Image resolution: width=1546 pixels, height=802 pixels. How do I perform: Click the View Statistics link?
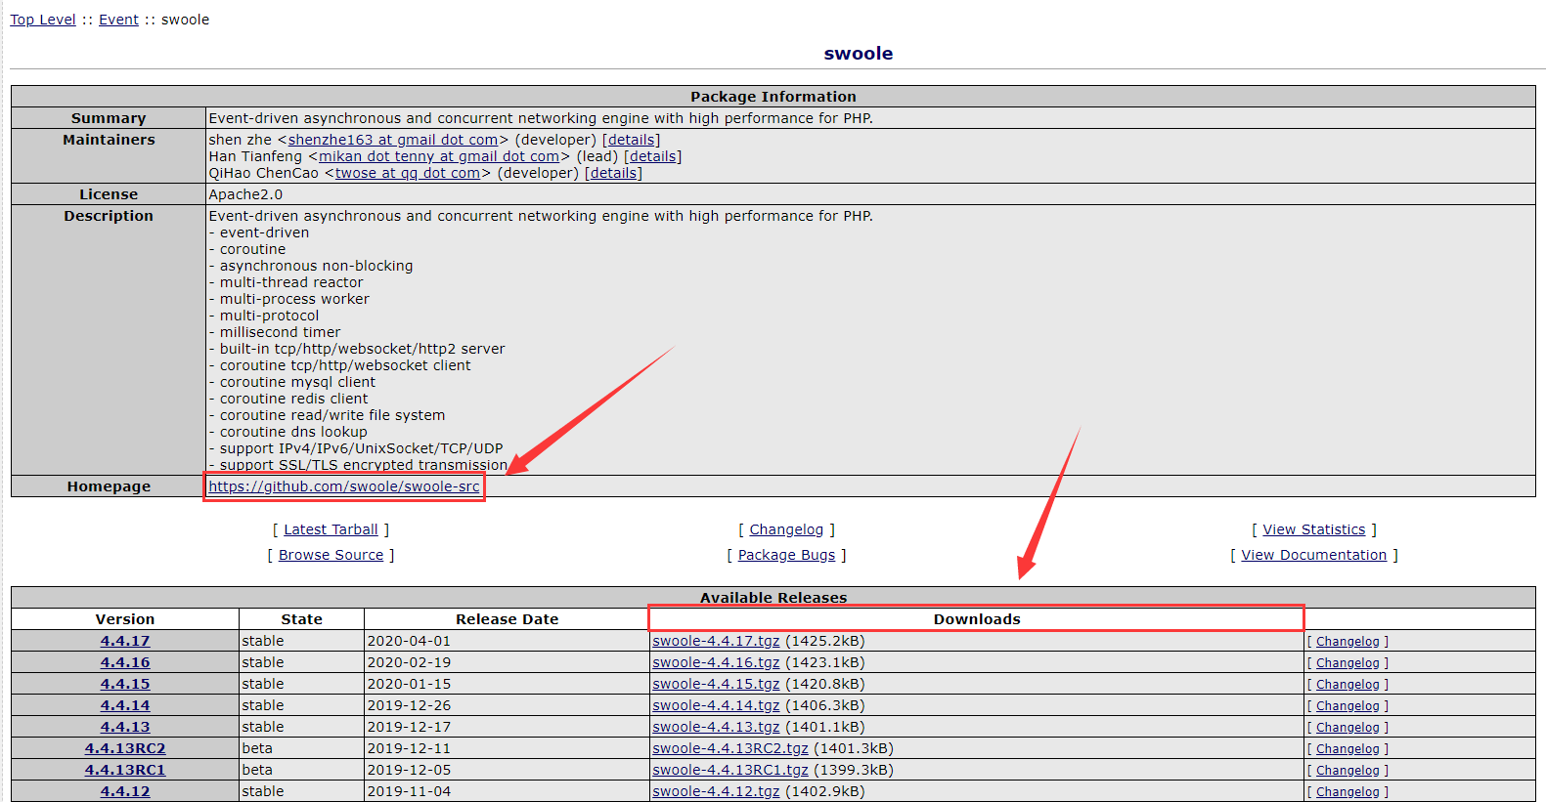click(1313, 529)
